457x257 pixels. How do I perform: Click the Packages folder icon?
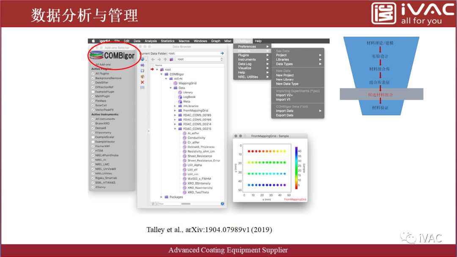166,197
